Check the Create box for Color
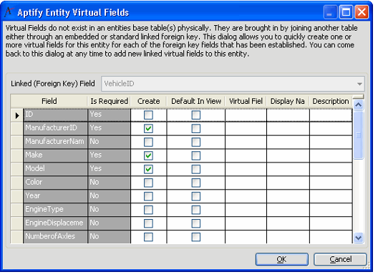378x277 pixels. pos(148,183)
